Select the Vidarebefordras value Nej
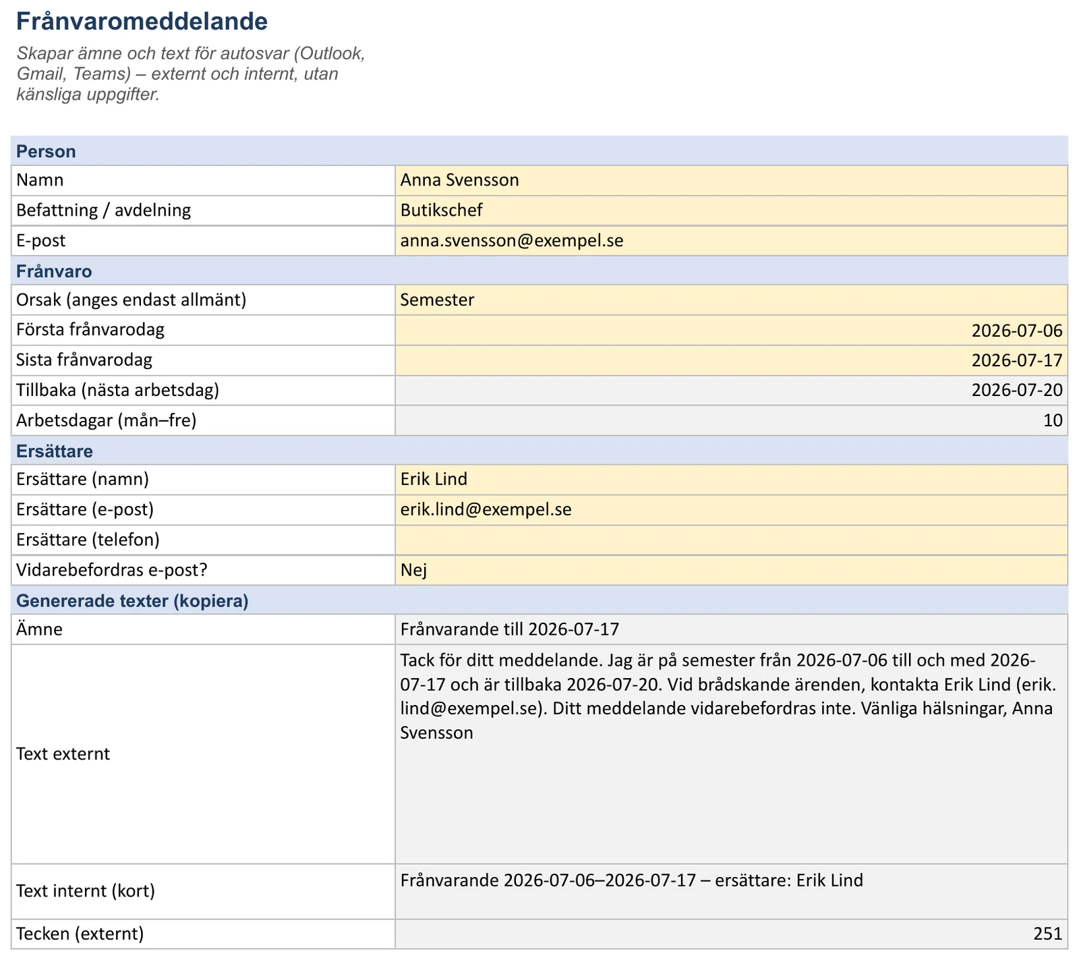Image resolution: width=1079 pixels, height=960 pixels. tap(731, 570)
